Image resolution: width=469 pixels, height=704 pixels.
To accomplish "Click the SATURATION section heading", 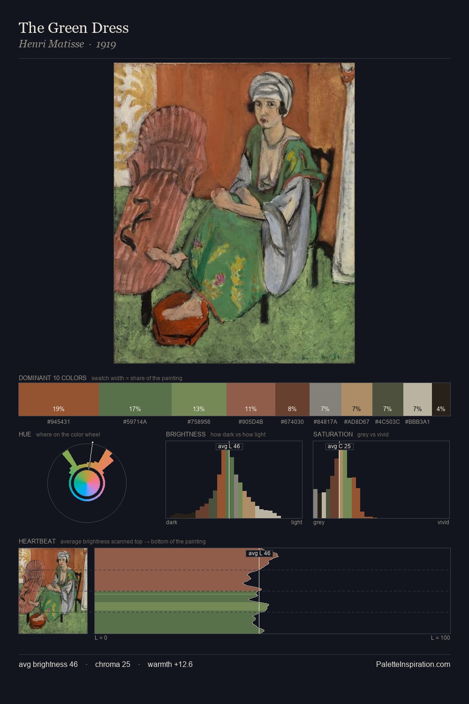I will (333, 434).
